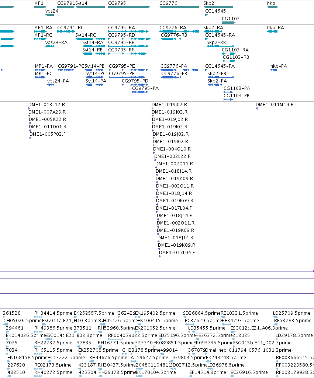Open transcript 'hkb-RA'

(276, 28)
